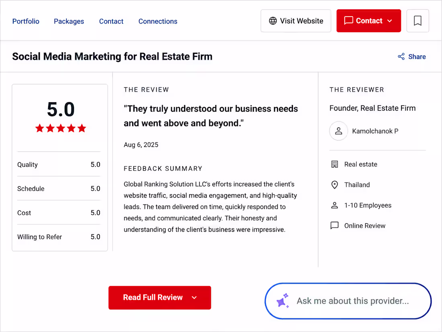Select the review title heading
The height and width of the screenshot is (332, 442).
(112, 56)
